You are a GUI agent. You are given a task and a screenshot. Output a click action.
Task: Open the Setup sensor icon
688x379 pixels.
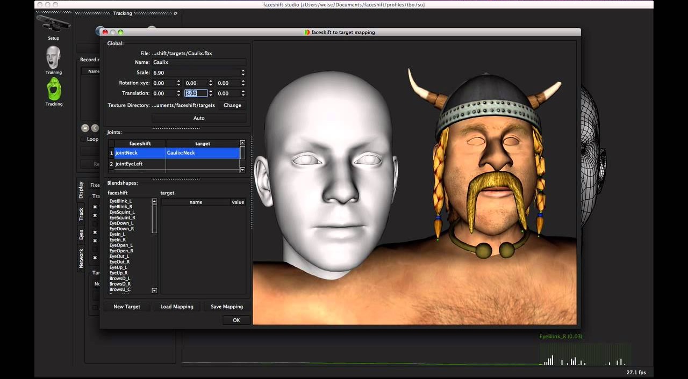click(x=53, y=24)
